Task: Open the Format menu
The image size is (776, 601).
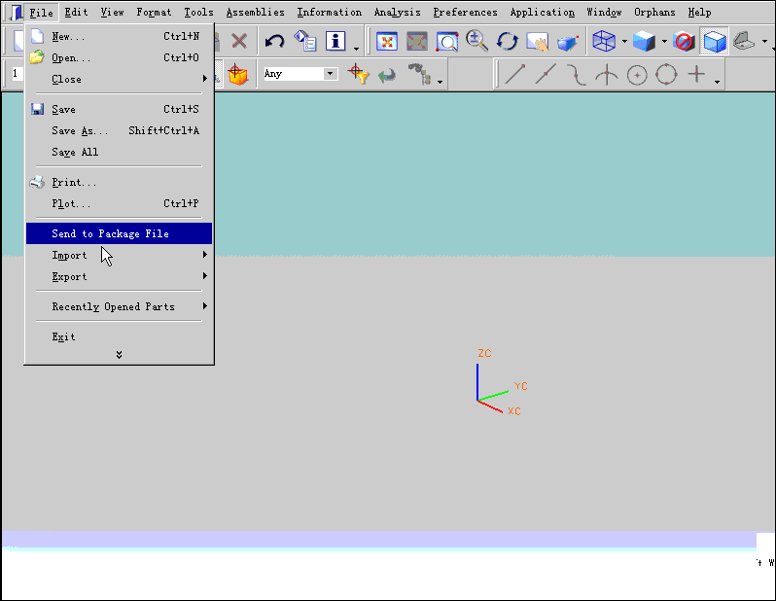Action: point(154,13)
